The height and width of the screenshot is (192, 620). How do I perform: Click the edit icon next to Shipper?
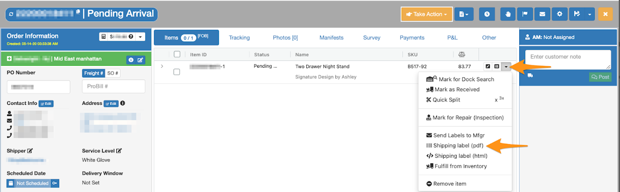click(x=30, y=151)
